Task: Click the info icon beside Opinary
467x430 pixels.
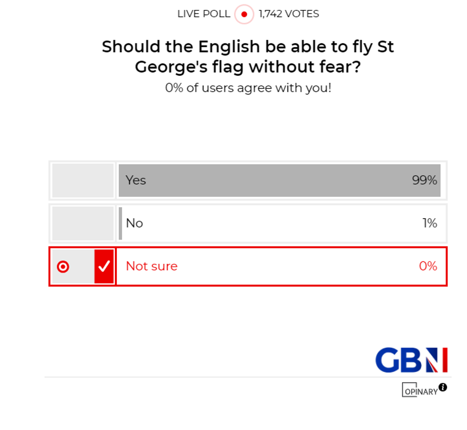Action: pyautogui.click(x=444, y=387)
